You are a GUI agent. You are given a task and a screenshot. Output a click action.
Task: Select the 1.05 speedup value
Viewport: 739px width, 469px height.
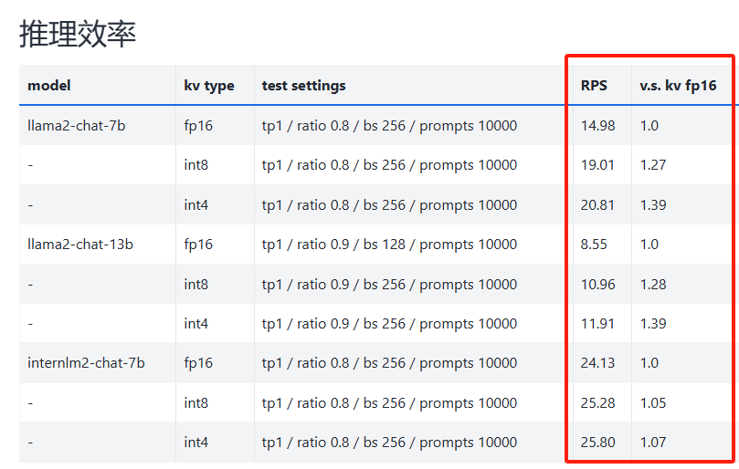(x=653, y=403)
